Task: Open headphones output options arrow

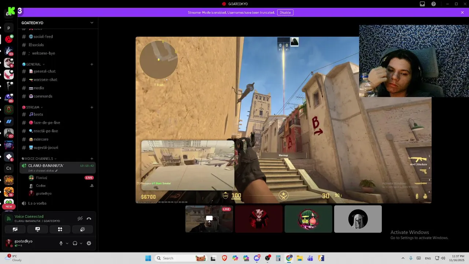Action: tap(81, 243)
